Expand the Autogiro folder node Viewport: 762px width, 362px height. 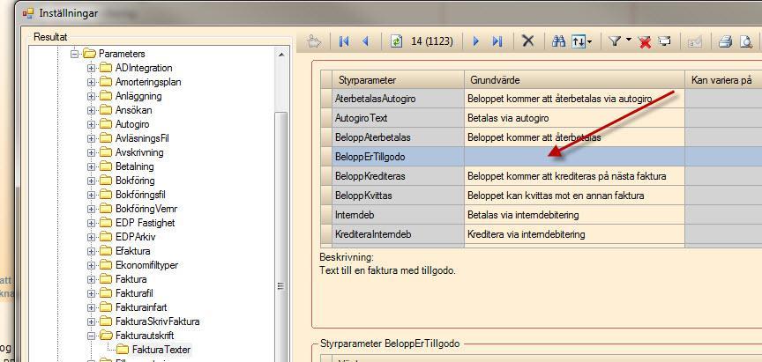91,124
